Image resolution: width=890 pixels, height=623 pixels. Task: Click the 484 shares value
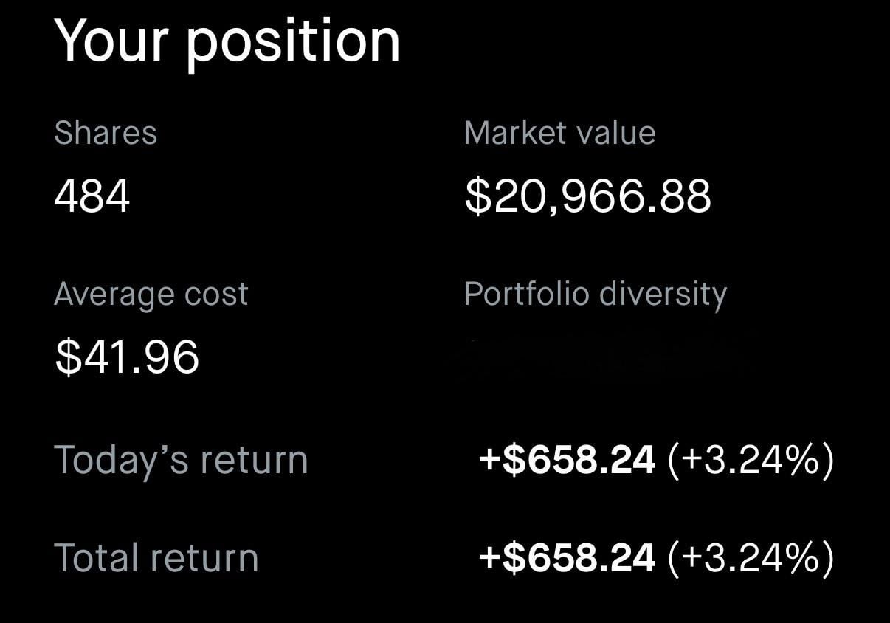tap(92, 197)
